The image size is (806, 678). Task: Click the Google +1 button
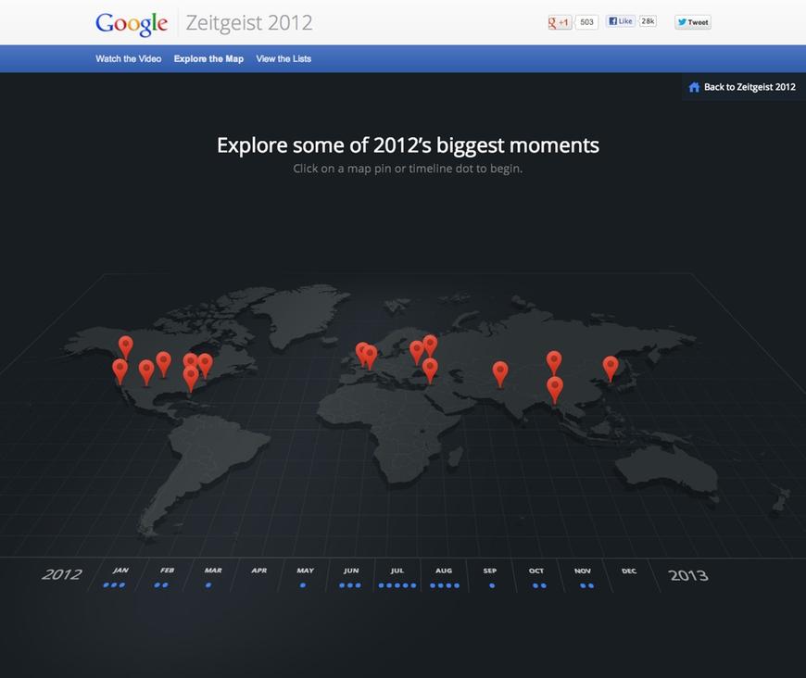point(560,22)
